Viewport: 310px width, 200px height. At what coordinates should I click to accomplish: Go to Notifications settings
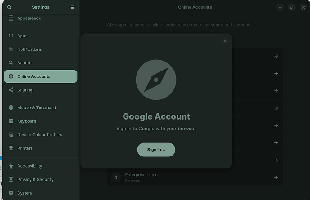(x=41, y=49)
